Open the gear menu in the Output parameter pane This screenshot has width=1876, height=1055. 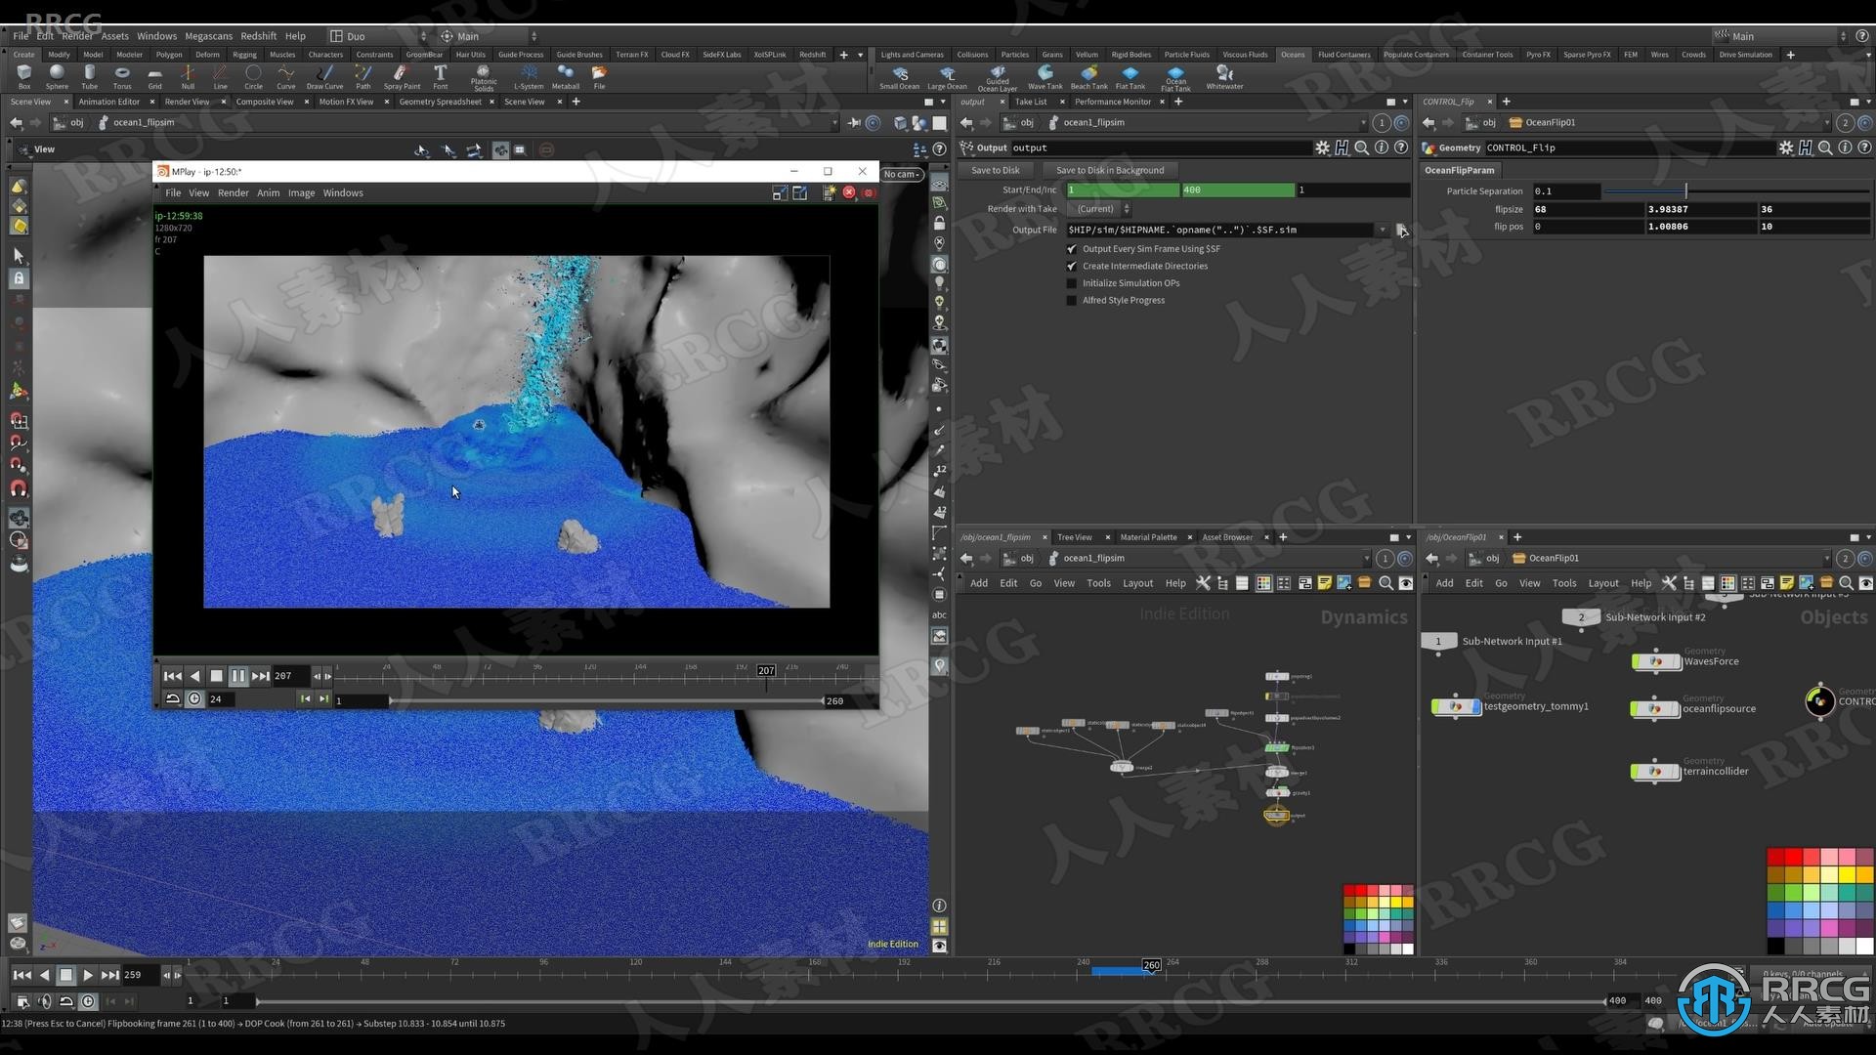[1322, 148]
